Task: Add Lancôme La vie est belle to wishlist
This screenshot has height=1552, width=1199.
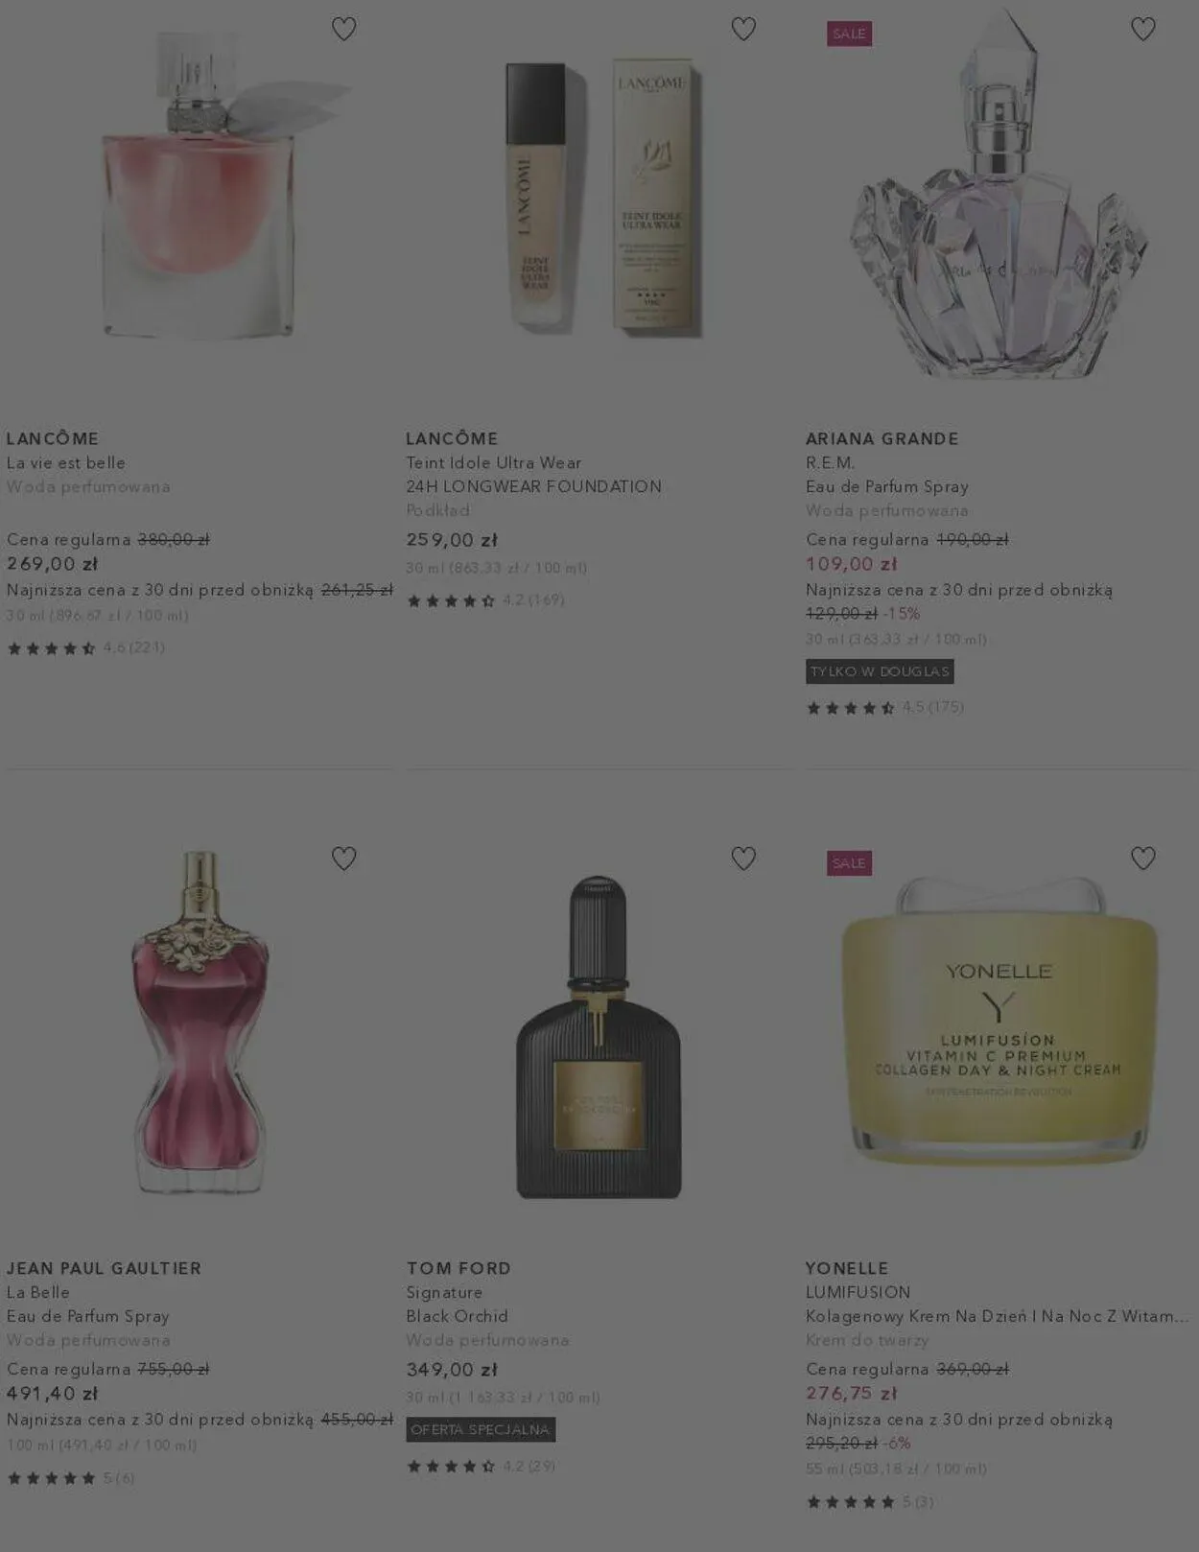Action: pos(343,29)
